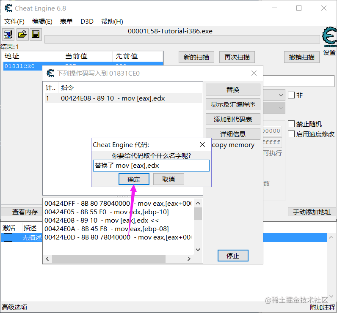Click the address table scroll up arrow

point(331,237)
